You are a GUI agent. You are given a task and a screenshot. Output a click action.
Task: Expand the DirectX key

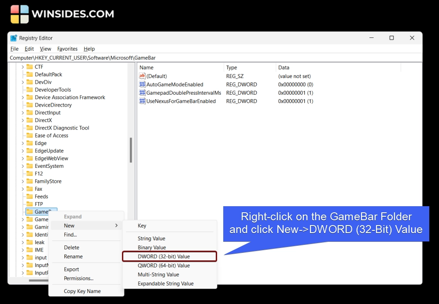pyautogui.click(x=23, y=120)
